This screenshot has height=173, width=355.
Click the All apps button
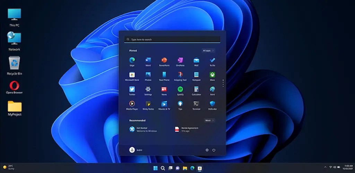[208, 51]
